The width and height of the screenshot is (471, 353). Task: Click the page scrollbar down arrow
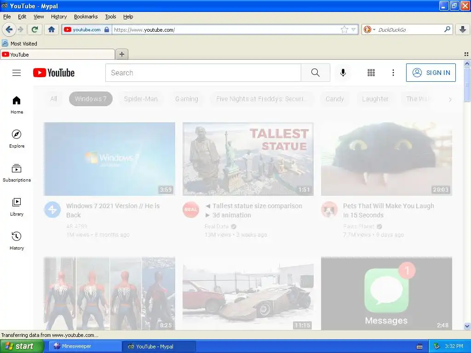pyautogui.click(x=467, y=326)
